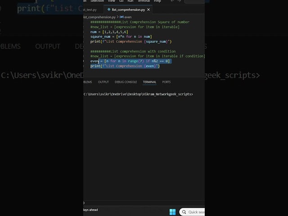The width and height of the screenshot is (288, 216).
Task: Click the print sqaure_num statement line
Action: [131, 41]
